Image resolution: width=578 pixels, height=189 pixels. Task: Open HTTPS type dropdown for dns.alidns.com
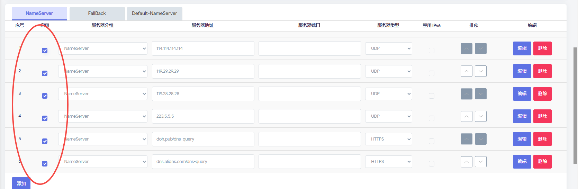pos(388,162)
